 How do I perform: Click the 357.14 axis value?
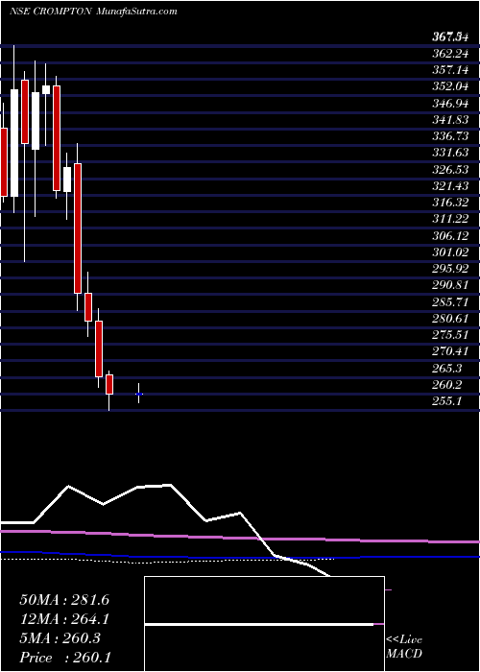[x=449, y=70]
